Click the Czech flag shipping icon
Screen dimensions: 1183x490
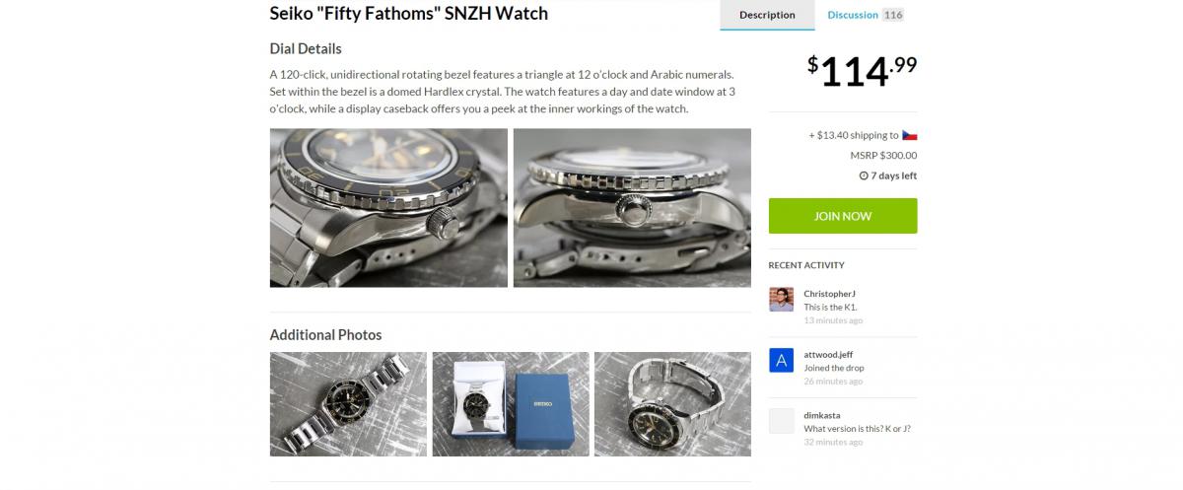909,135
